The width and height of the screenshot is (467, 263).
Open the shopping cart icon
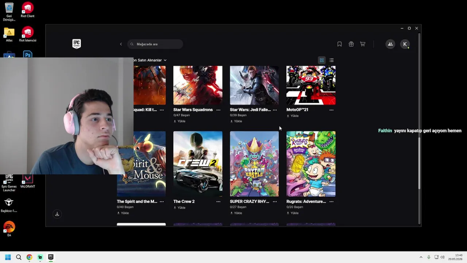(x=363, y=44)
